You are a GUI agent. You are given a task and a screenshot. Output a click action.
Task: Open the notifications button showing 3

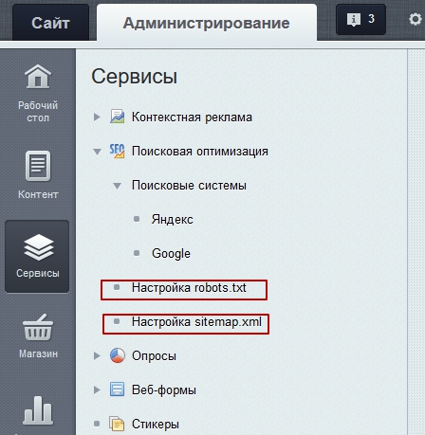(x=360, y=19)
